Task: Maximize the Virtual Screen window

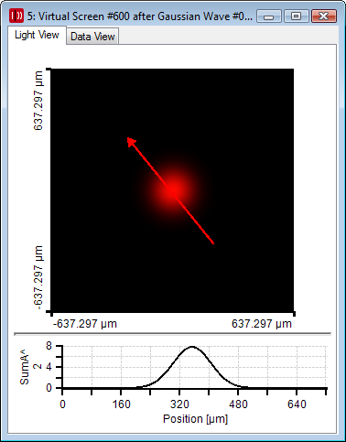Action: [296, 16]
